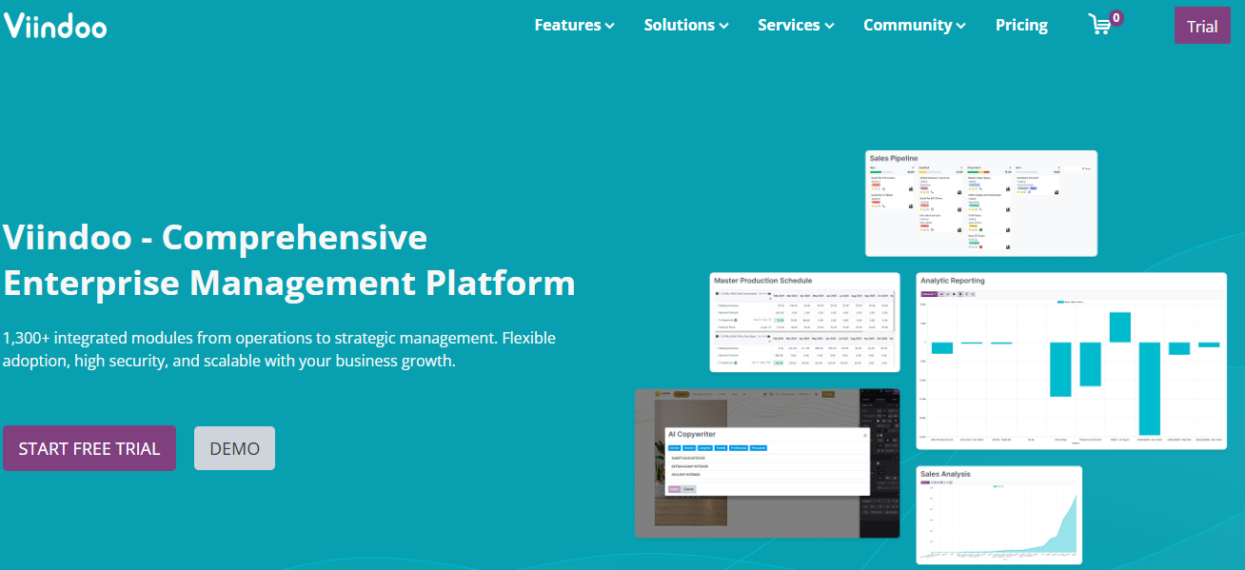The image size is (1245, 570).
Task: Open the AI Copywriter dialog screenshot
Action: coord(767,462)
